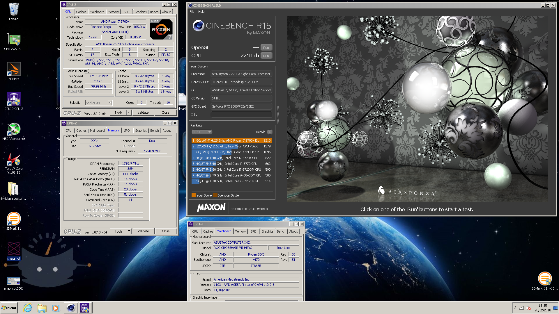Click the Cinebench title bar icon
The width and height of the screenshot is (559, 314).
pyautogui.click(x=190, y=5)
